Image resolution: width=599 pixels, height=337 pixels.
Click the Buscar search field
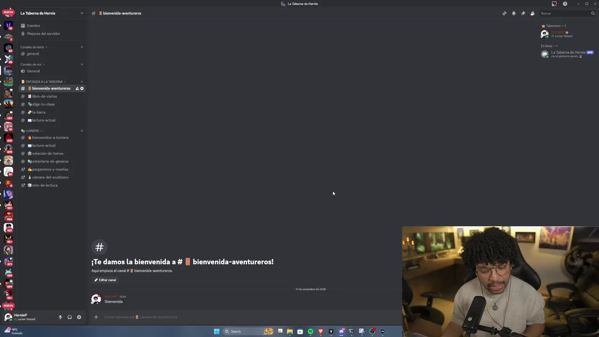click(x=567, y=13)
